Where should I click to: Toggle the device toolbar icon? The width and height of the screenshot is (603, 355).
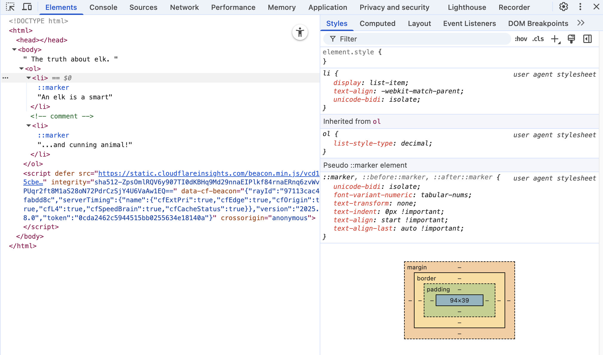pos(27,7)
